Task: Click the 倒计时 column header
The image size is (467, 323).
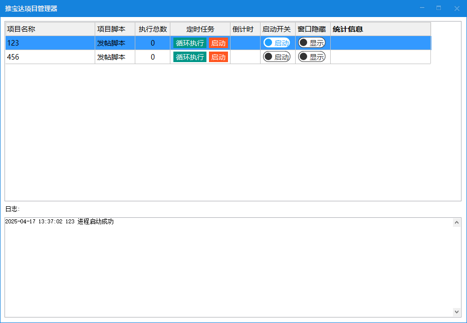Action: [245, 29]
